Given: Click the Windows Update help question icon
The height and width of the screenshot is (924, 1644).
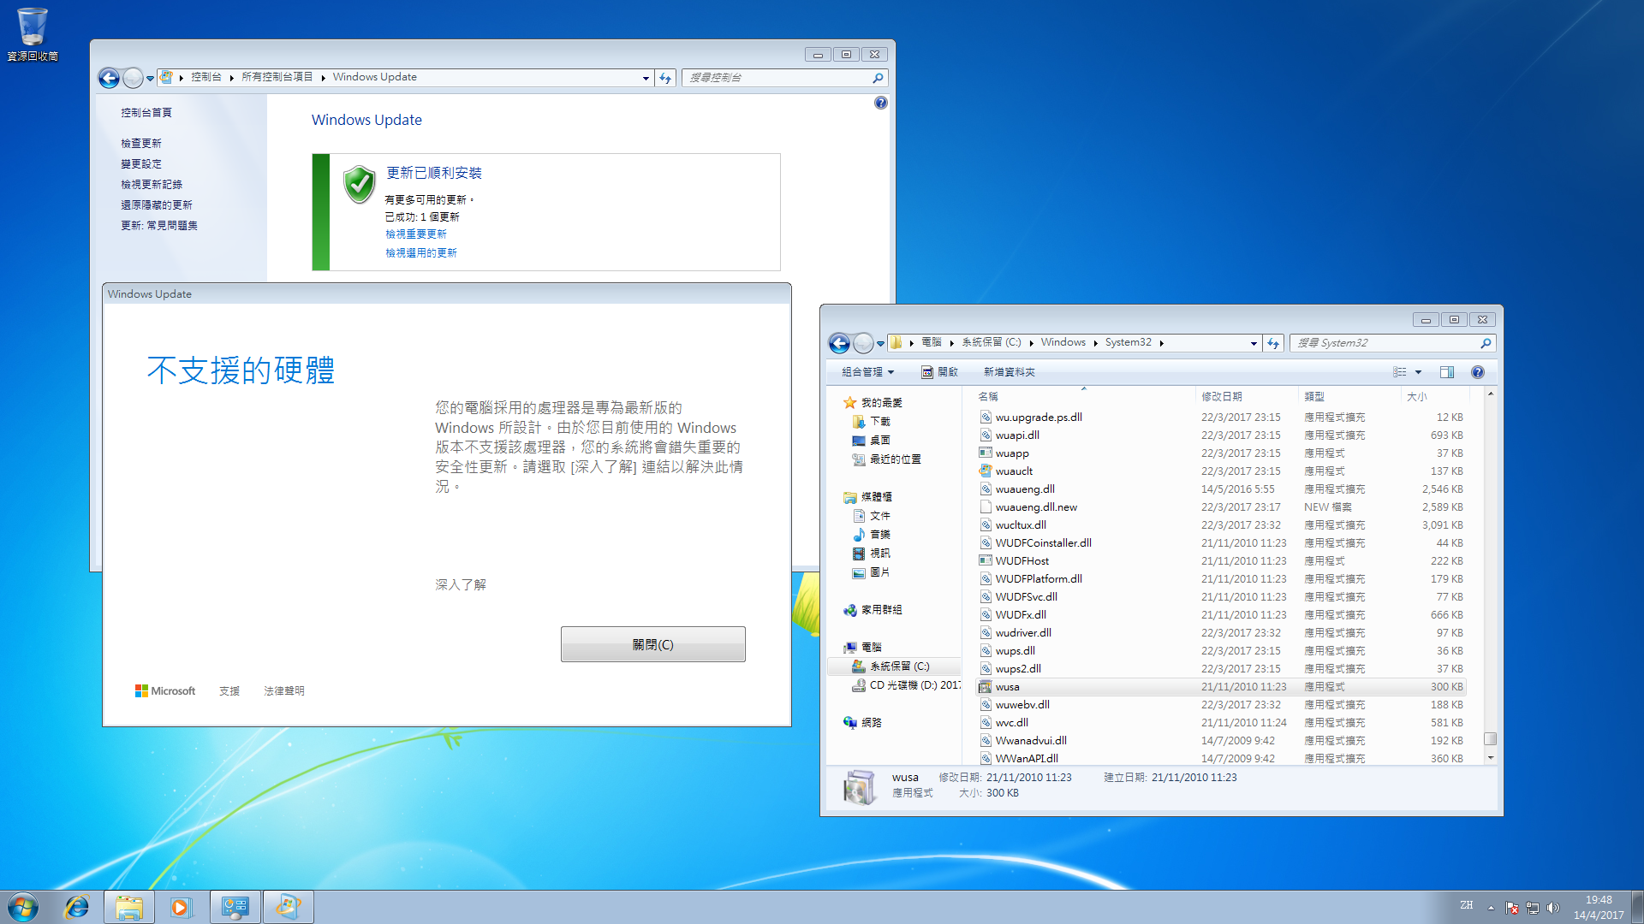Looking at the screenshot, I should point(881,103).
